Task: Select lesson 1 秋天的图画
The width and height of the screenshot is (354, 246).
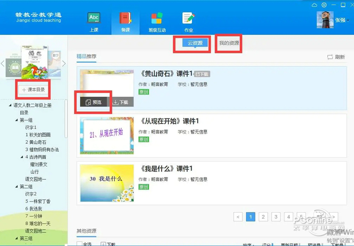Action: 38,135
